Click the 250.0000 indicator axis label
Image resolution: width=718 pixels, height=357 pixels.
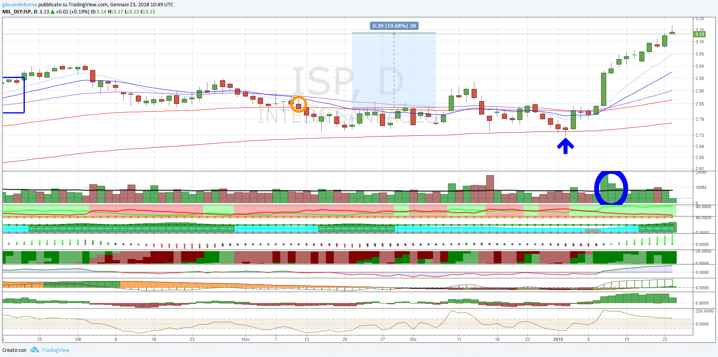click(705, 311)
